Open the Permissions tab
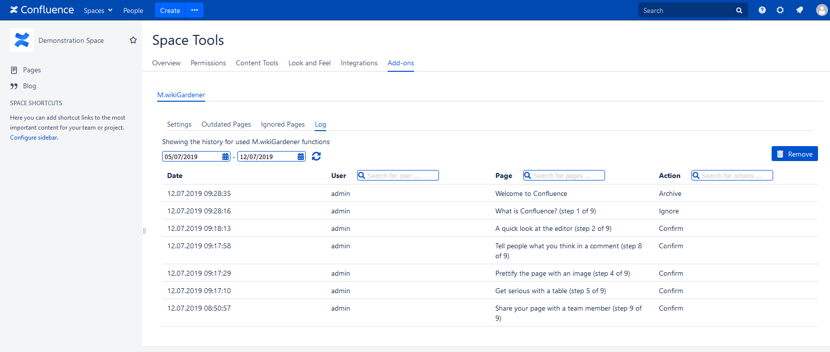Viewport: 830px width, 352px height. (208, 63)
